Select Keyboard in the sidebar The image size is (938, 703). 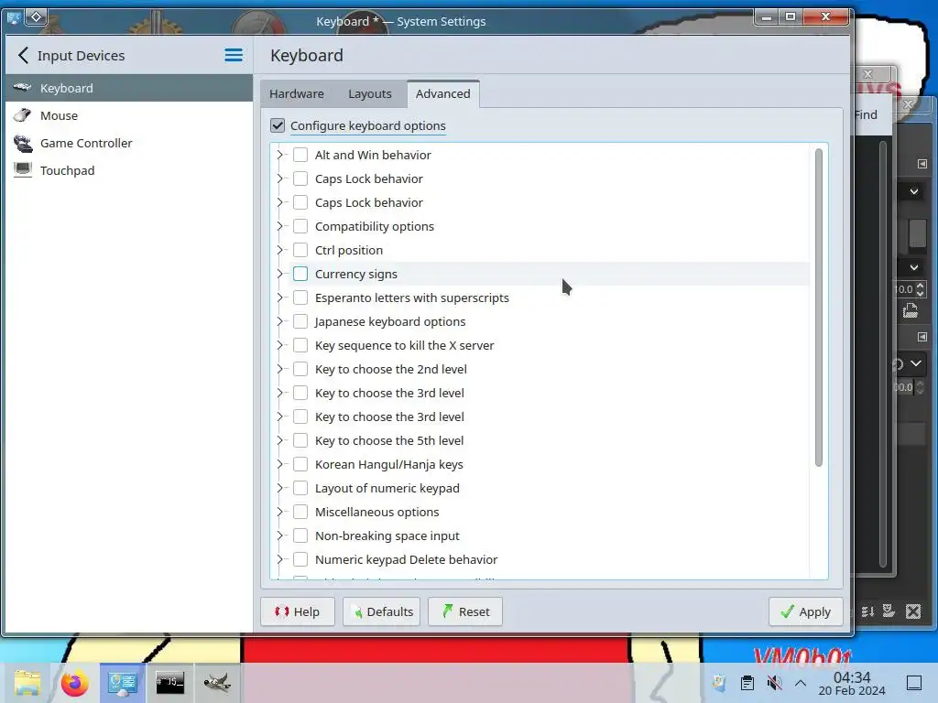pos(128,88)
